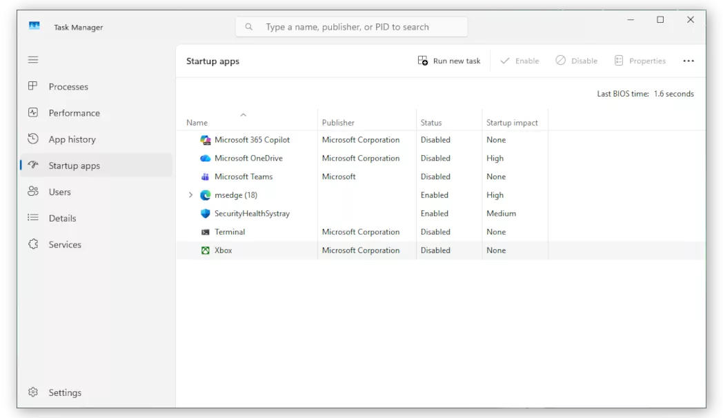Screen dimensions: 723x418
Task: Click the search by name field
Action: point(351,26)
